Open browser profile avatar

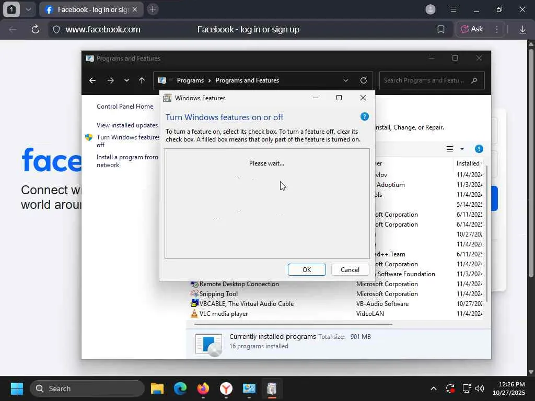[431, 9]
